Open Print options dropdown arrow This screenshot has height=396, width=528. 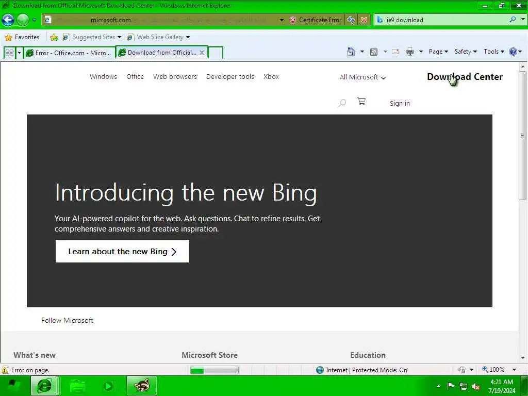click(x=421, y=52)
